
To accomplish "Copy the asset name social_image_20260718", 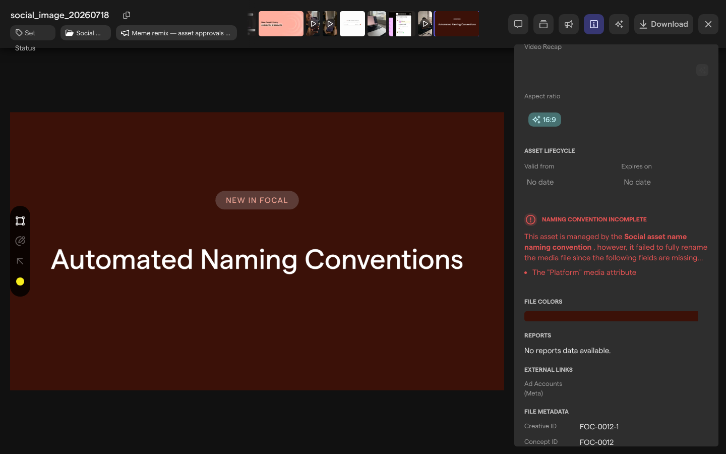I will click(x=127, y=15).
